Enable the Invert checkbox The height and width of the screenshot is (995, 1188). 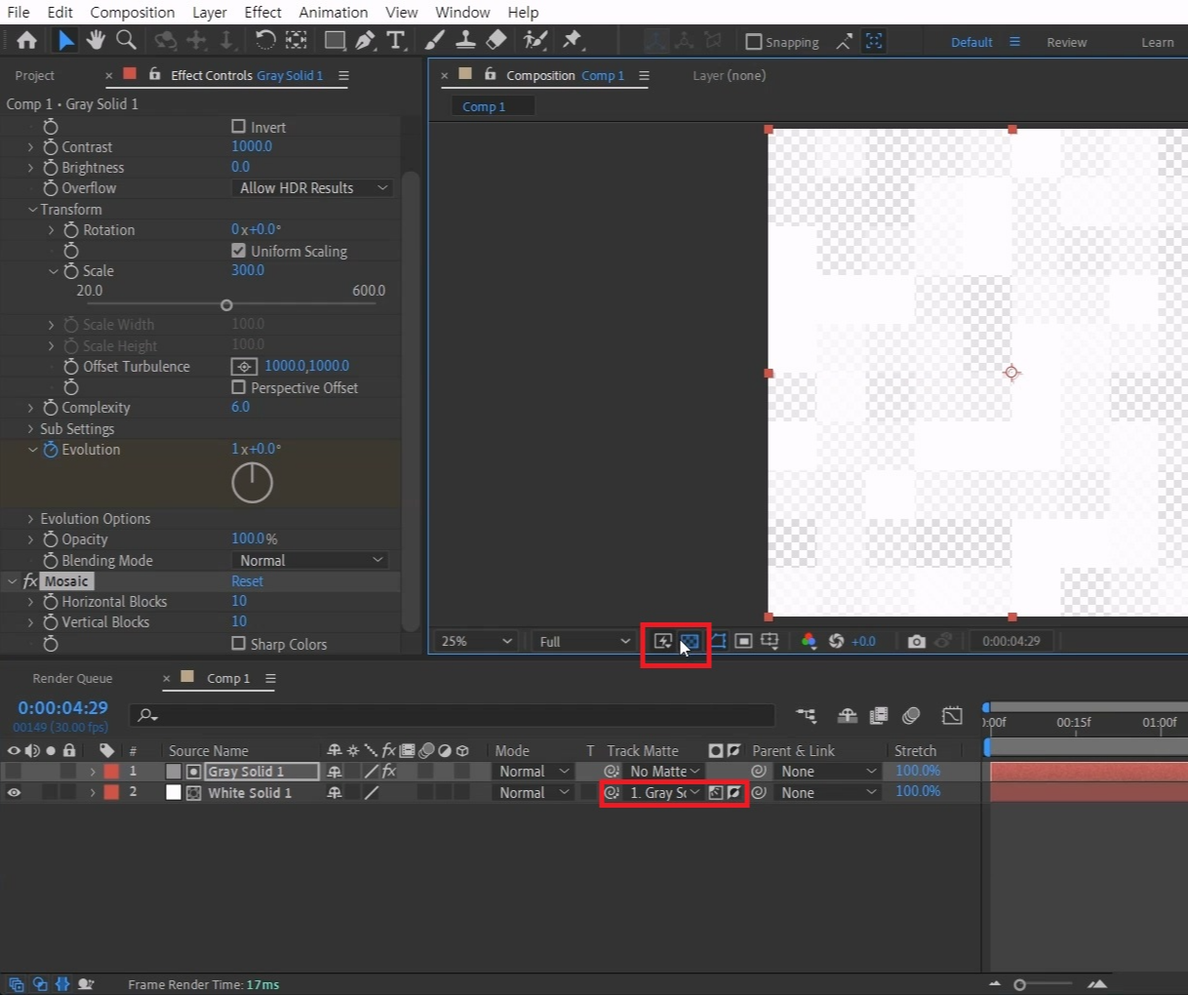click(238, 126)
